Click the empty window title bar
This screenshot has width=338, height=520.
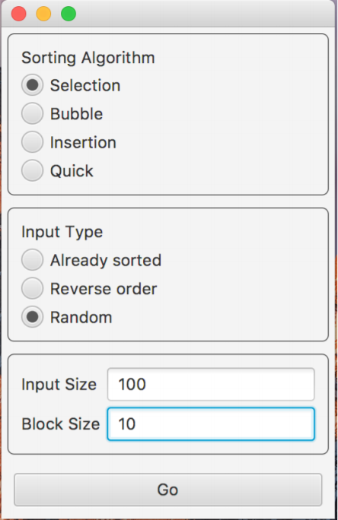[x=206, y=14]
